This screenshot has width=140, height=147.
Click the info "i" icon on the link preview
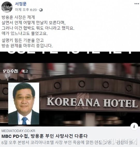(x=134, y=127)
